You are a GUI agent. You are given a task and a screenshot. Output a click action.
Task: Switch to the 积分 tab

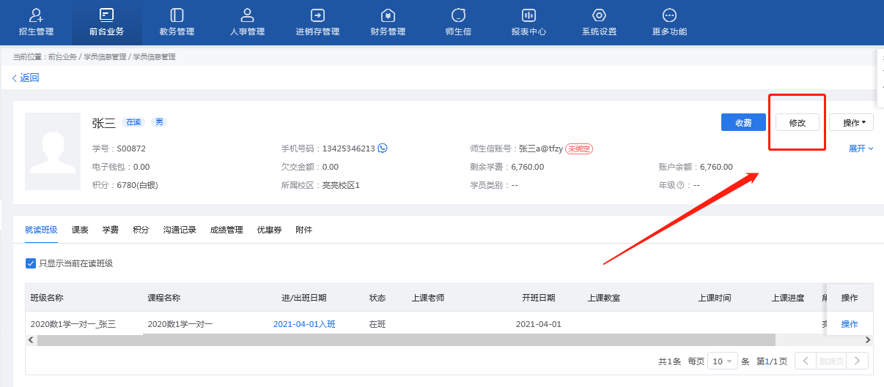click(141, 230)
